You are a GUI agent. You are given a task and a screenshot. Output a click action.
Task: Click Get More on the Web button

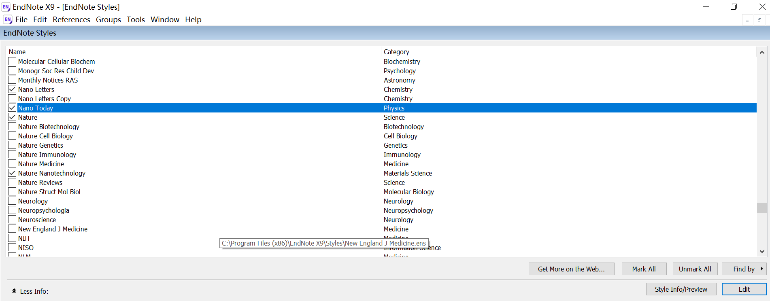tap(571, 269)
